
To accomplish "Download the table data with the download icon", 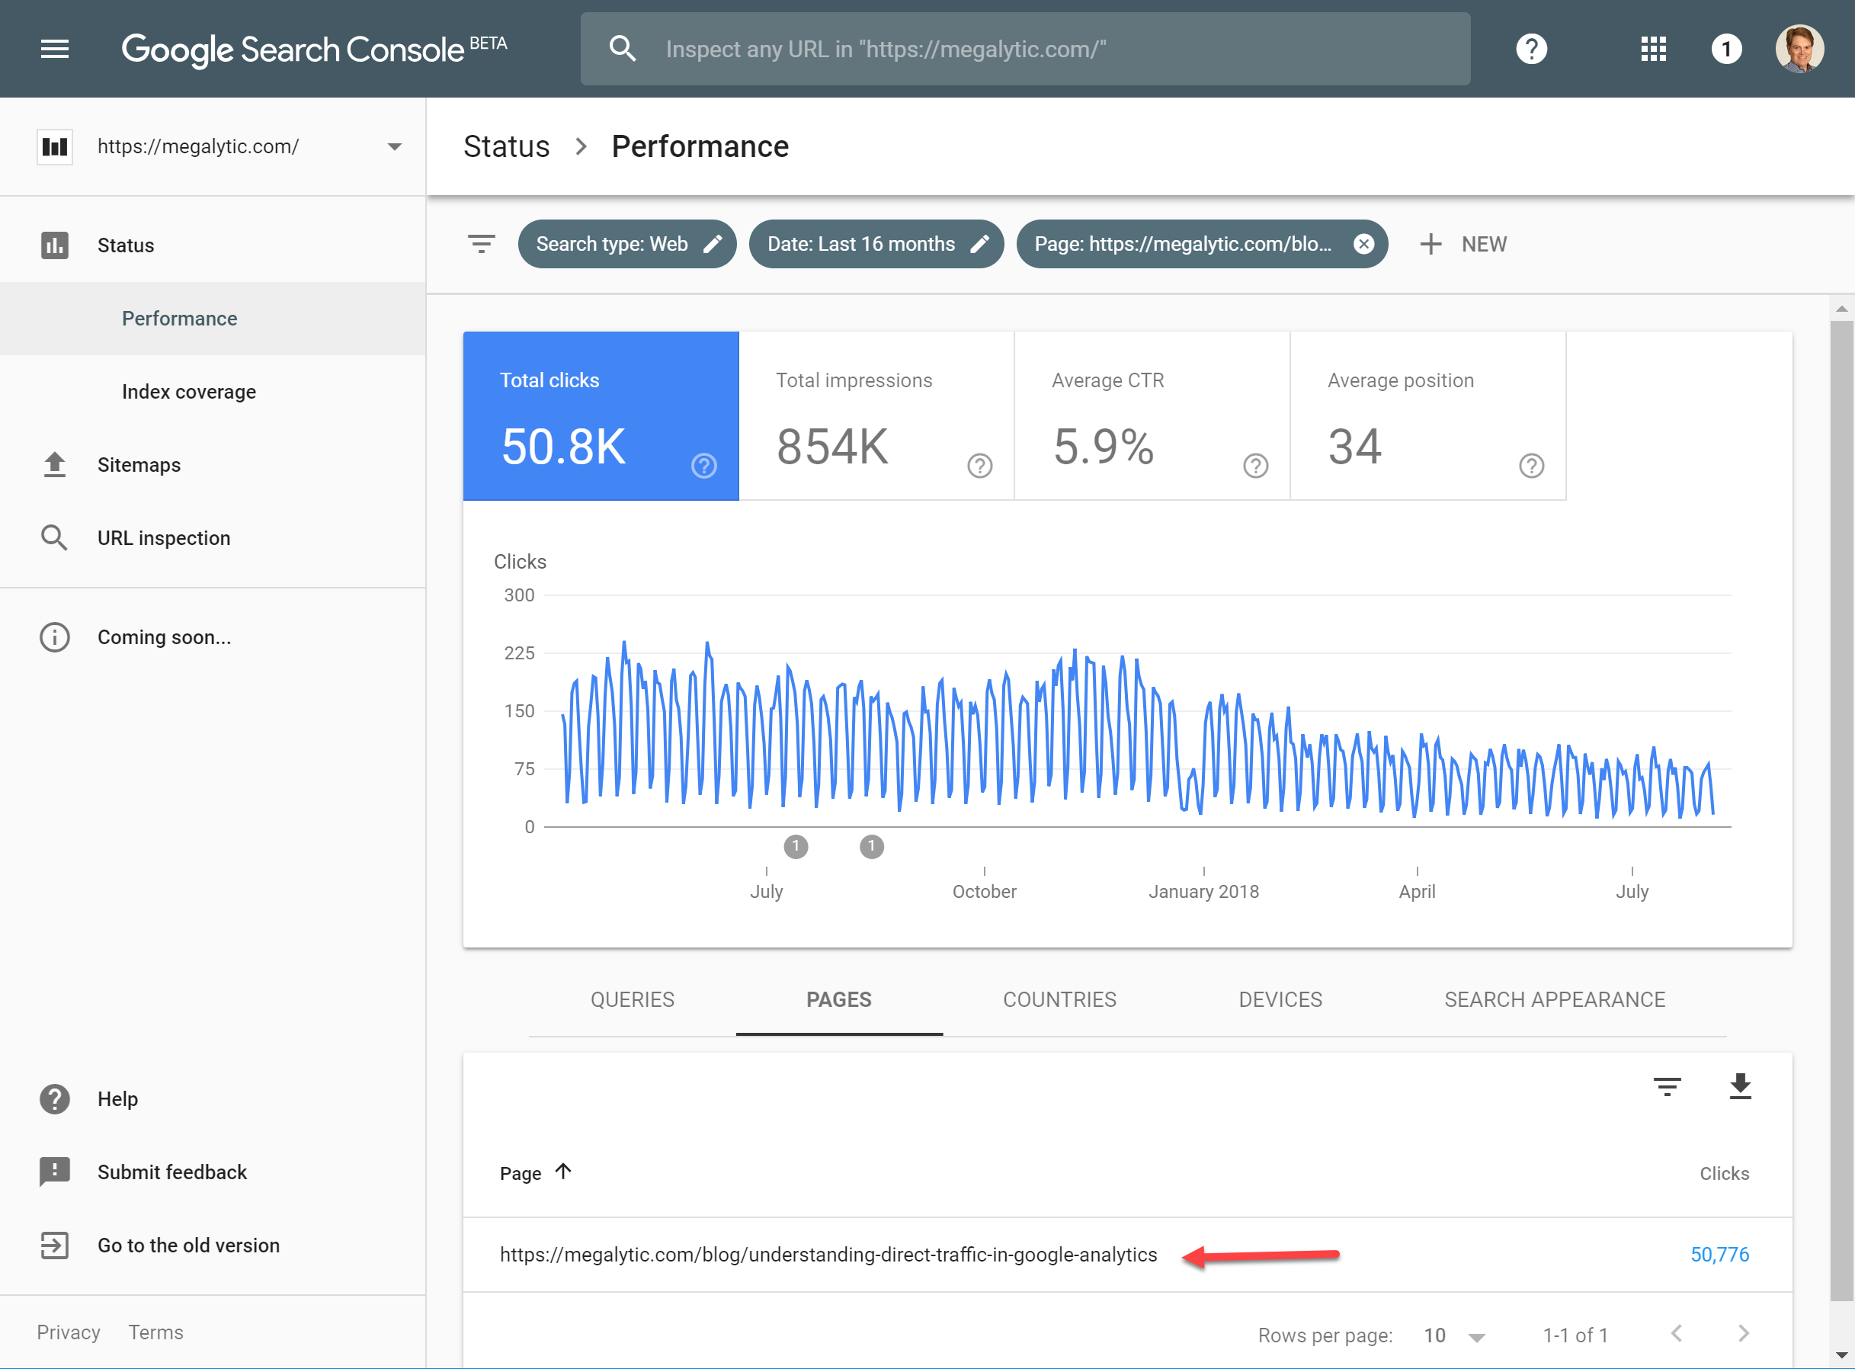I will (x=1740, y=1085).
